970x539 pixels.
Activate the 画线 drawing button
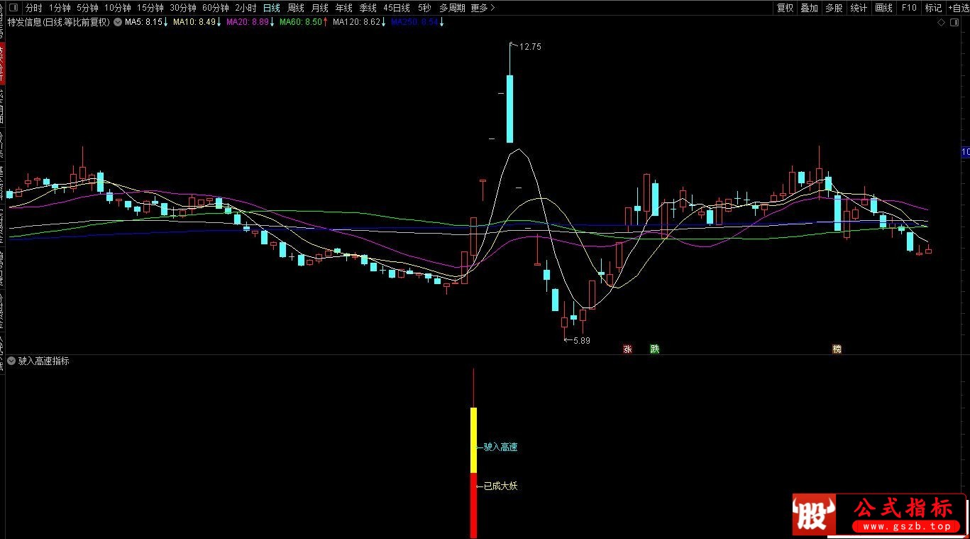coord(883,8)
